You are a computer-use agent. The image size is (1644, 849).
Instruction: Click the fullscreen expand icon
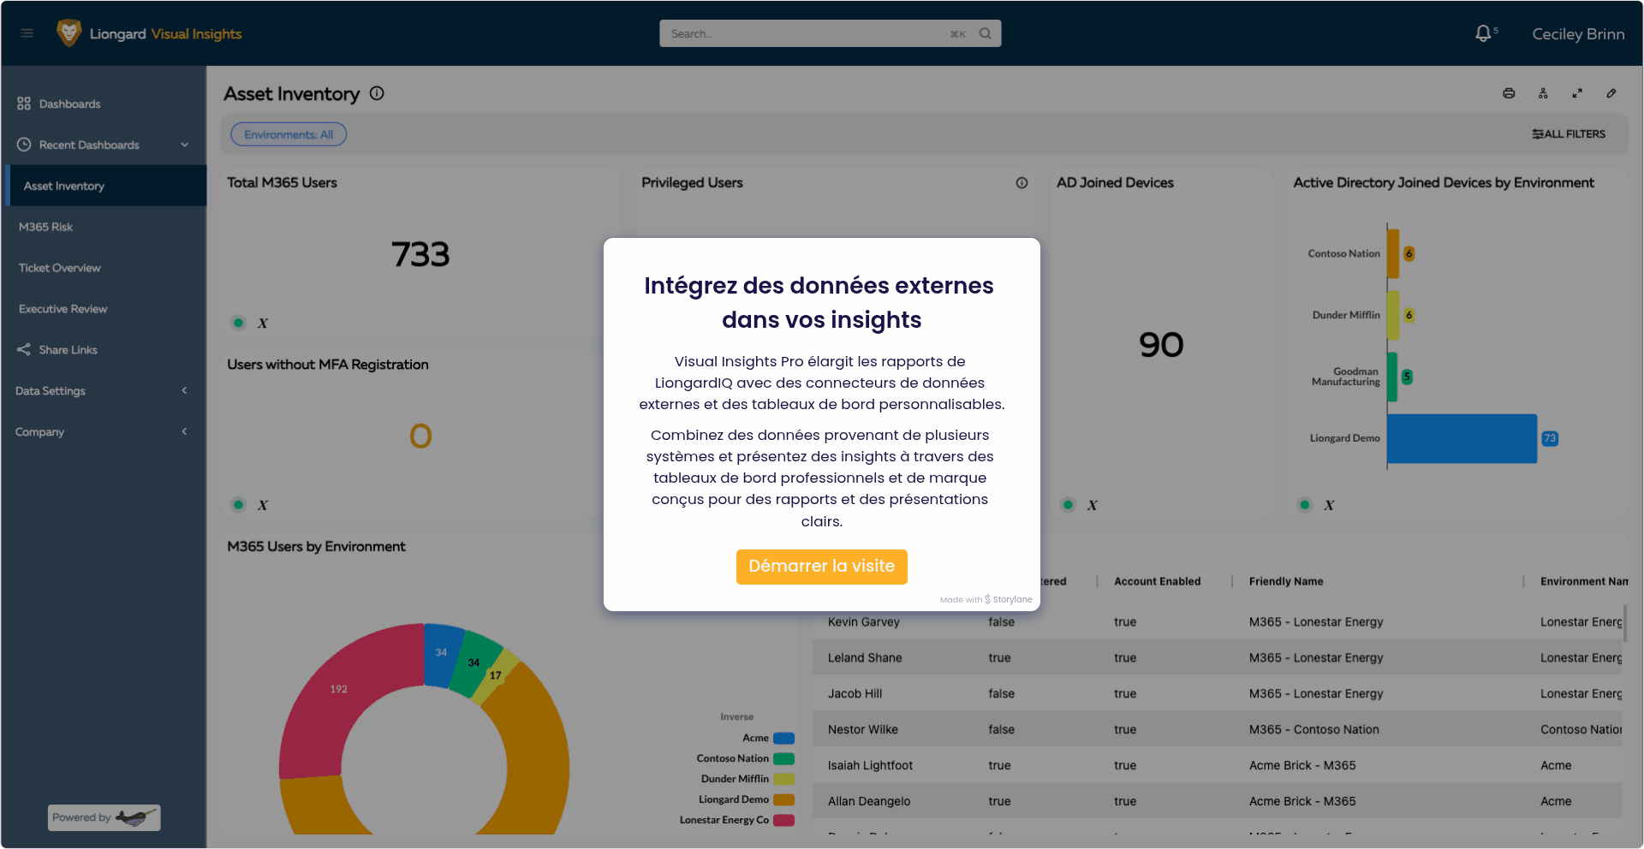[x=1577, y=93]
